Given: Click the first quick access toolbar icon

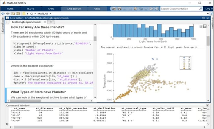Looking at the screenshot, I should pos(114,9).
